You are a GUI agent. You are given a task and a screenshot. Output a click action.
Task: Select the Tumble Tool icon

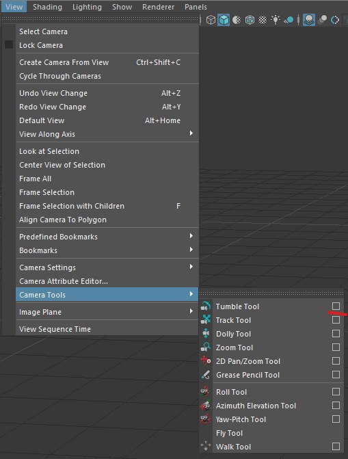point(206,306)
